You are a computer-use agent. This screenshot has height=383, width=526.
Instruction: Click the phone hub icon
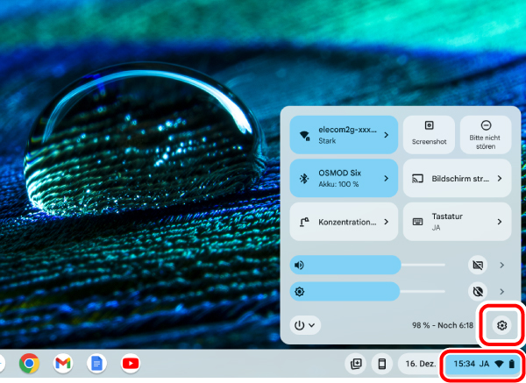(x=381, y=363)
